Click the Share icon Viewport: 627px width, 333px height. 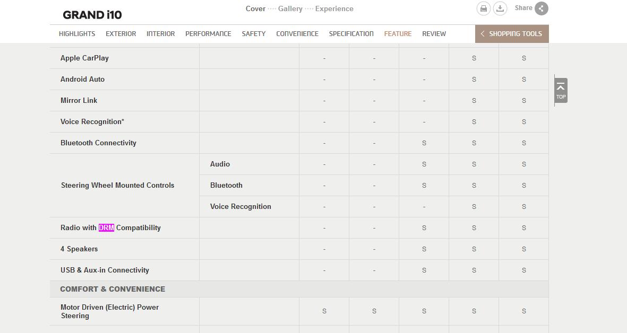click(x=542, y=8)
